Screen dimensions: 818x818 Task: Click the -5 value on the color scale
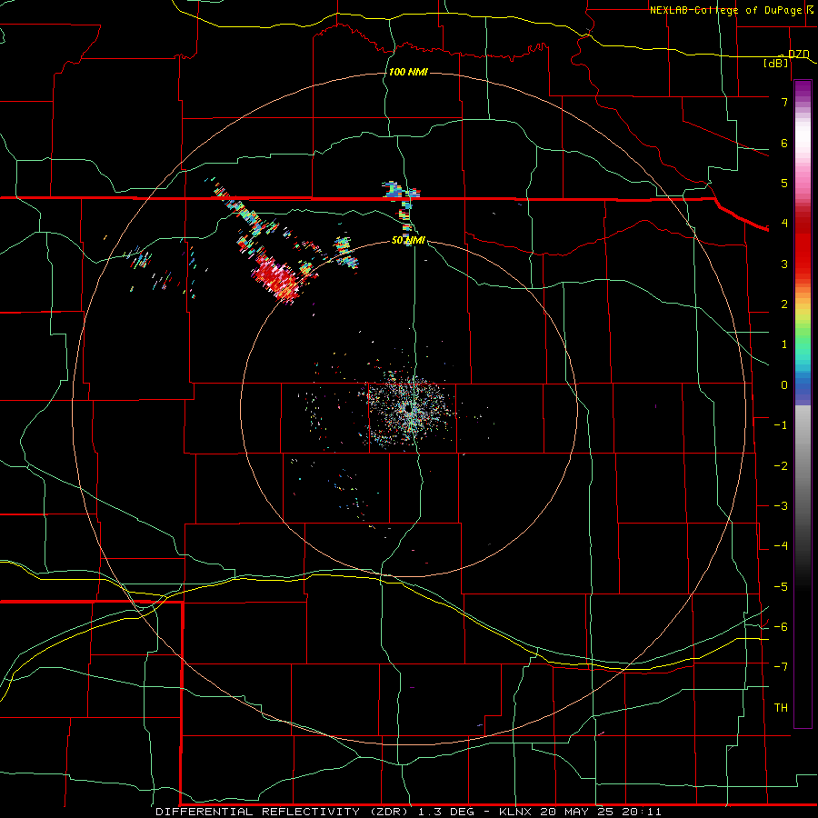pyautogui.click(x=781, y=586)
